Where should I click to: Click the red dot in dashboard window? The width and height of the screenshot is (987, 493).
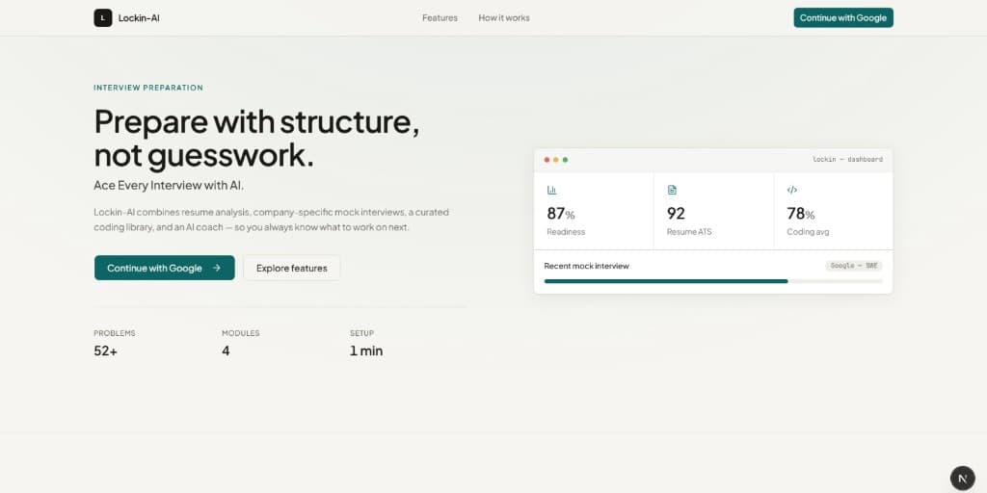coord(547,160)
